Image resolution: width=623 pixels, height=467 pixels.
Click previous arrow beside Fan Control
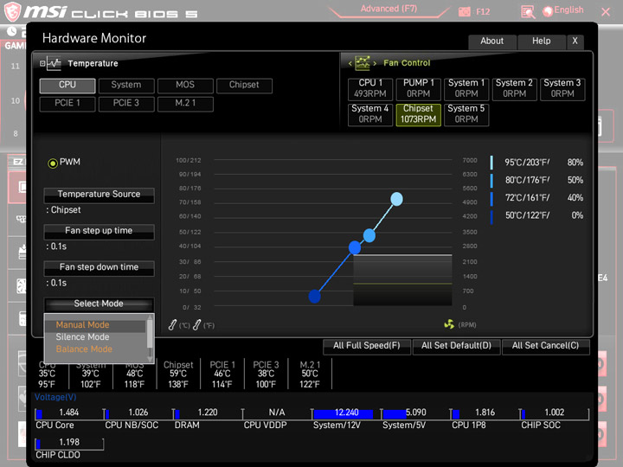click(x=350, y=63)
